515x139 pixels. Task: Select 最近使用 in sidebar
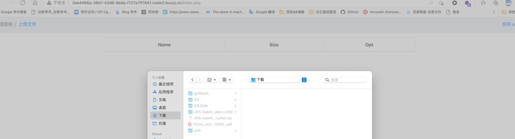point(165,84)
